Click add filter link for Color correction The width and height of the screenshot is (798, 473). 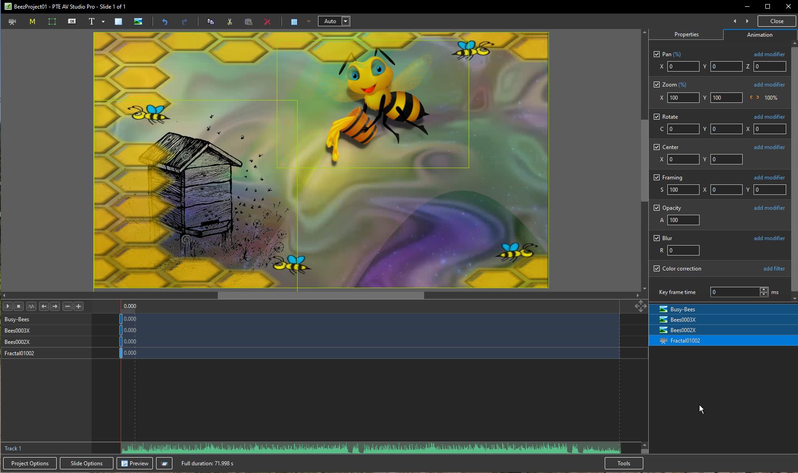click(x=774, y=269)
